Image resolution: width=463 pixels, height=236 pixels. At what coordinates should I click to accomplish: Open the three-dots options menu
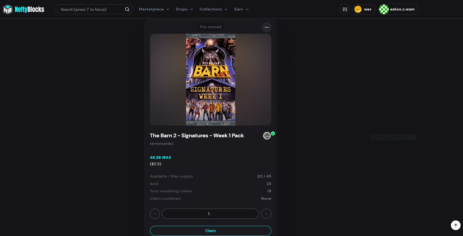(267, 27)
